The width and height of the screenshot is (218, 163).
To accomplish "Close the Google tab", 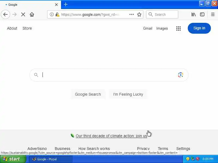I will pos(56,5).
